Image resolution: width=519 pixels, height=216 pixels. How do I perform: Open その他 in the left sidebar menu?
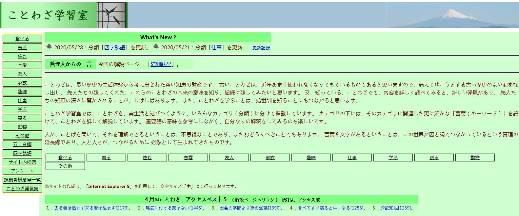(22, 136)
